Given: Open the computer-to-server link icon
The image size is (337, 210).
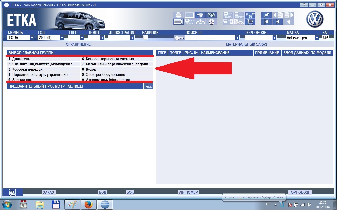Looking at the screenshot, I should click(x=228, y=22).
